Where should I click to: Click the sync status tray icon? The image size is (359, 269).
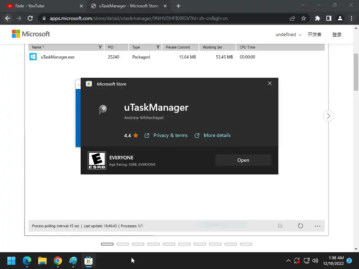tap(297, 261)
